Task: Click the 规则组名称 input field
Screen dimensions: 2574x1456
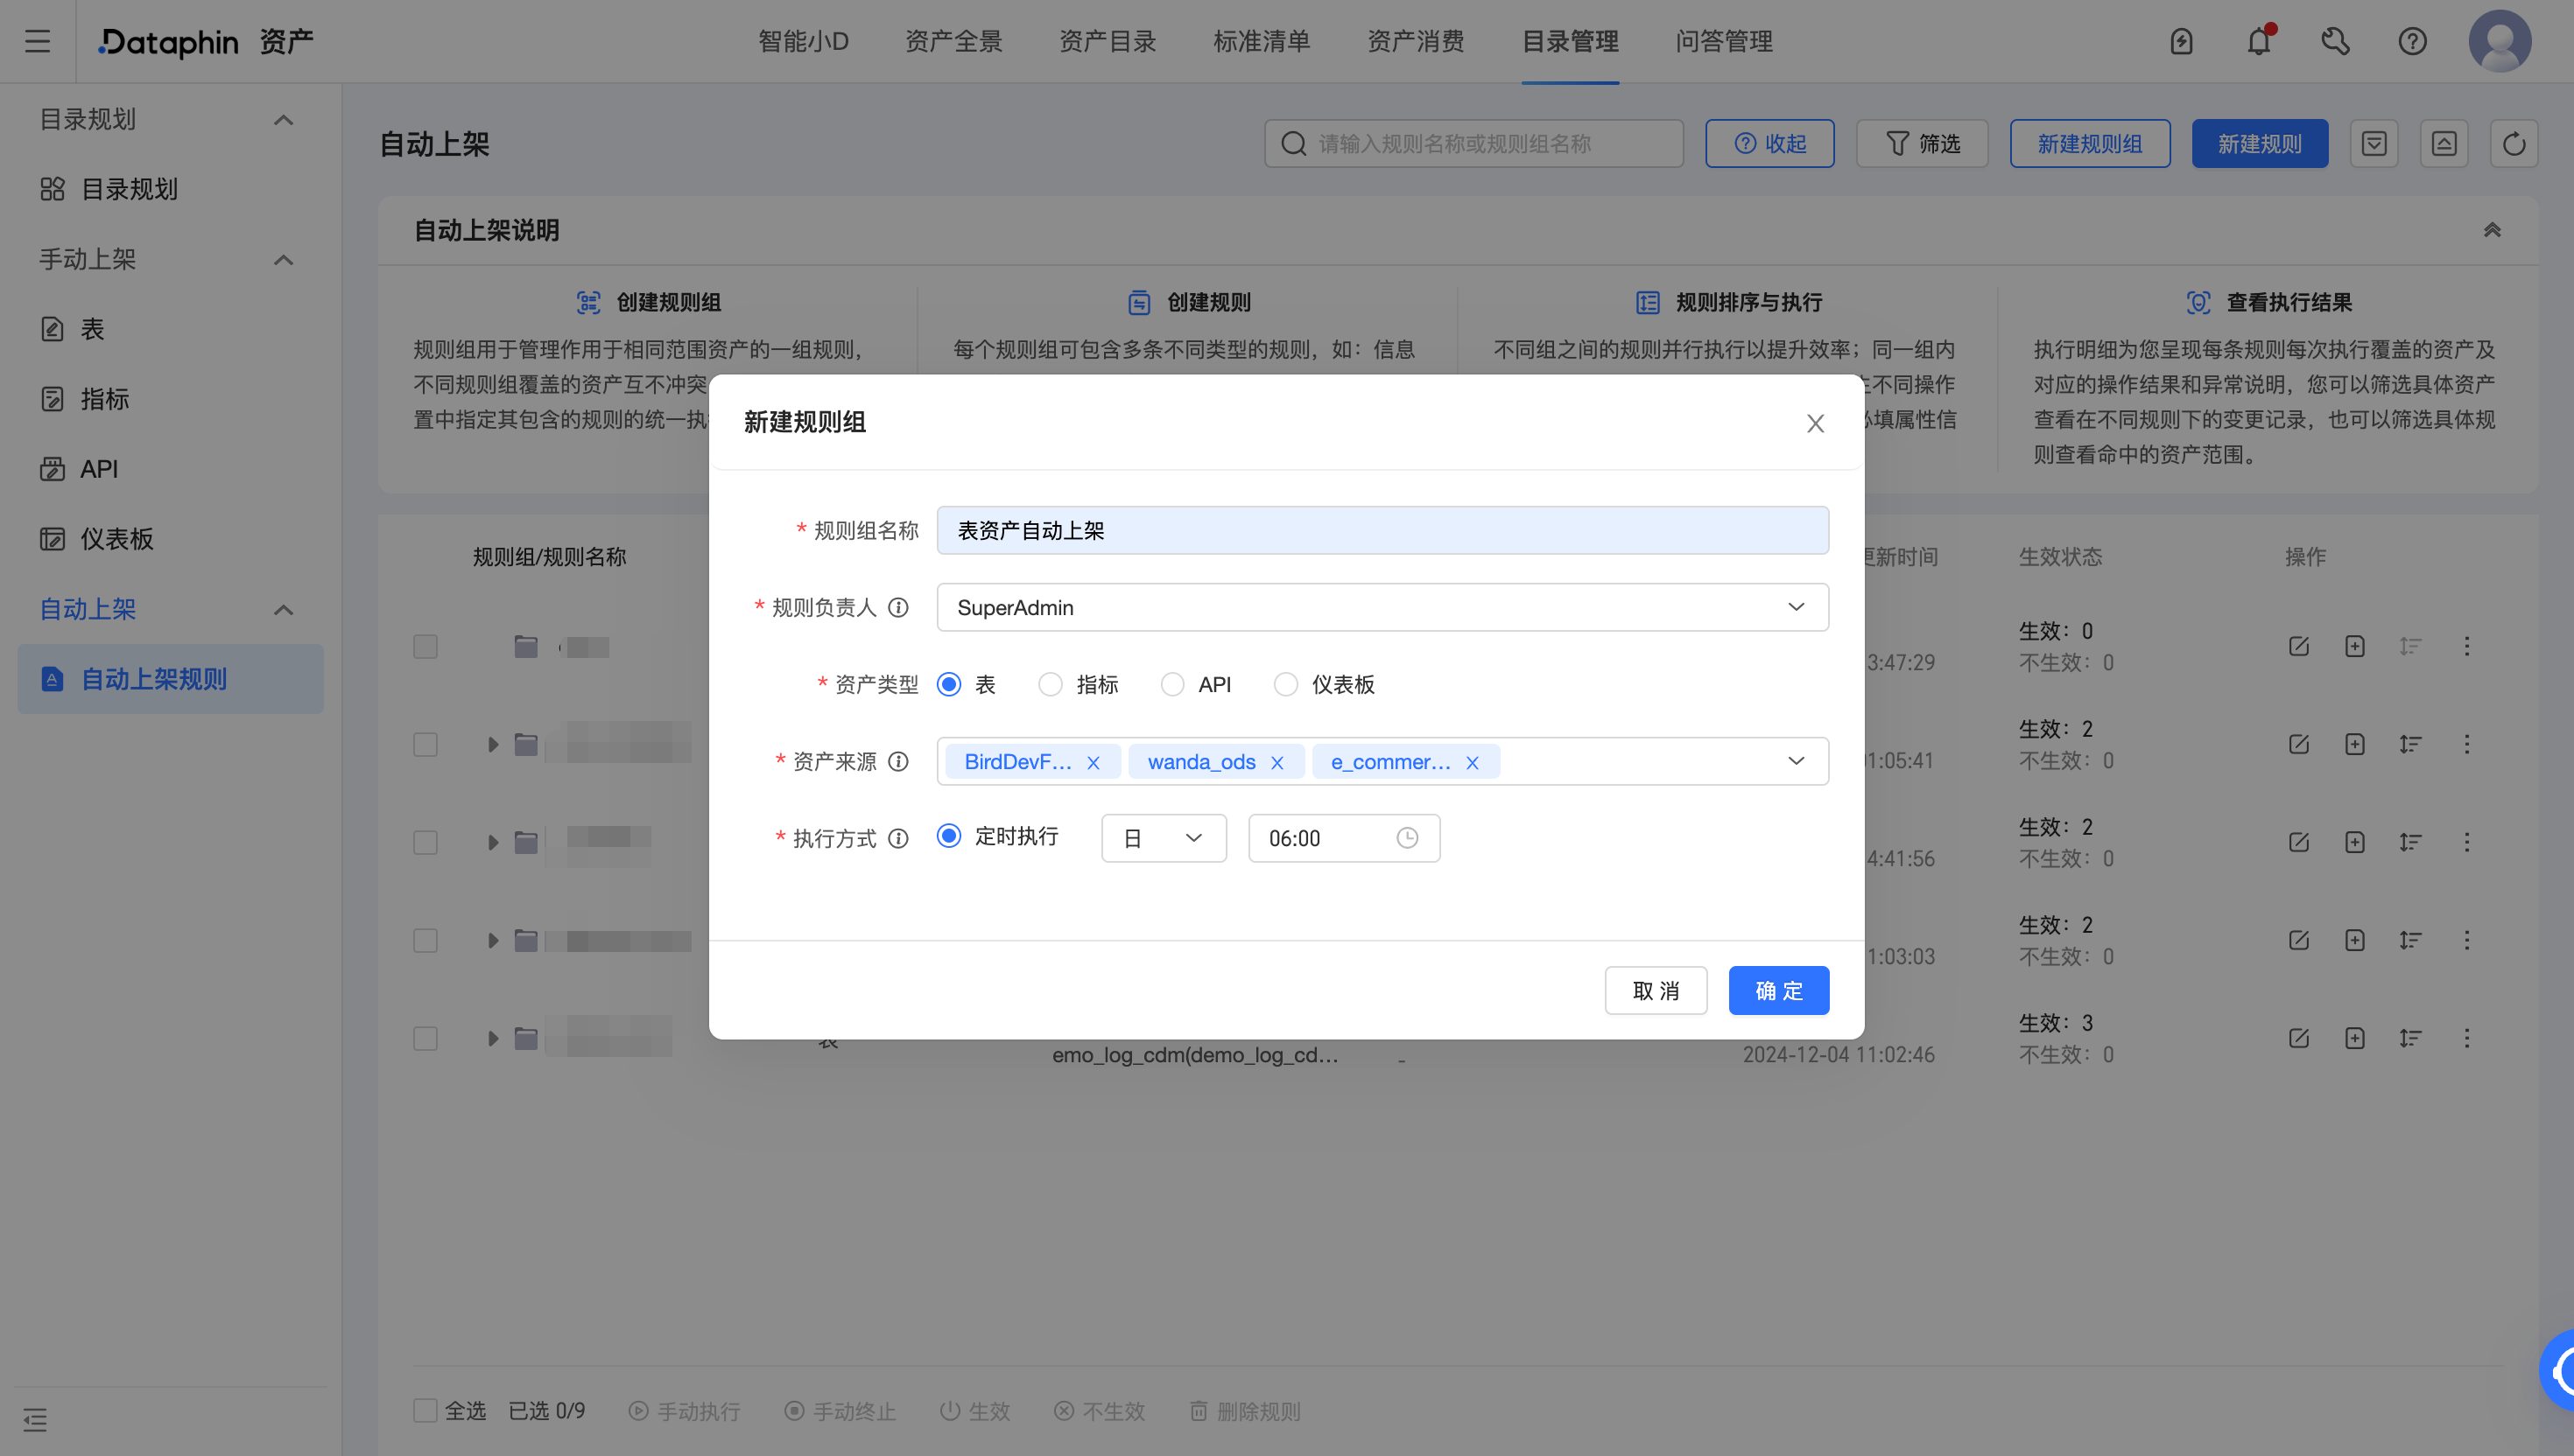Action: coord(1382,531)
